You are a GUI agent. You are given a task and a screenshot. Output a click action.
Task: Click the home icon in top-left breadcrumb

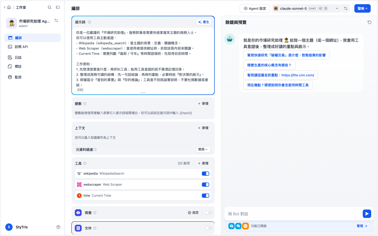click(x=9, y=7)
